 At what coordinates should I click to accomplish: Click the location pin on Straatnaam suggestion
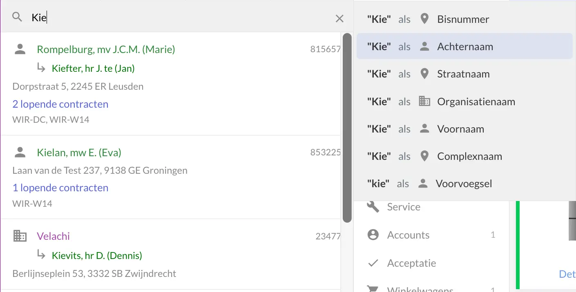pos(424,73)
